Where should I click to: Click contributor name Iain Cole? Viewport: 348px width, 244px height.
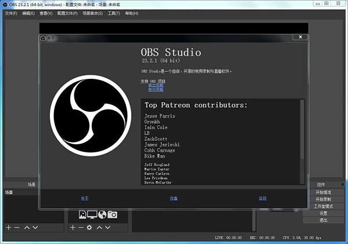pyautogui.click(x=156, y=128)
